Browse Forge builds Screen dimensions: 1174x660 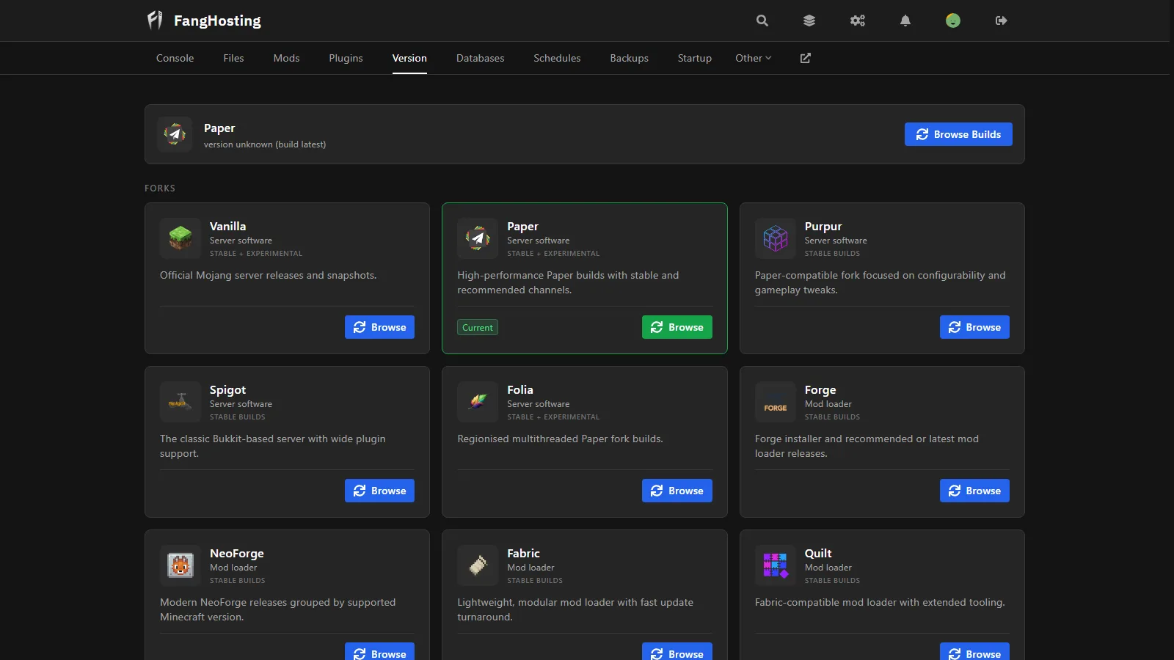tap(974, 491)
